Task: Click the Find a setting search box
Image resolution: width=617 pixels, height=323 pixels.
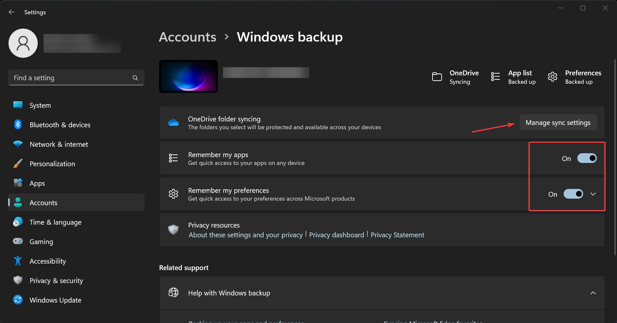Action: coord(76,78)
